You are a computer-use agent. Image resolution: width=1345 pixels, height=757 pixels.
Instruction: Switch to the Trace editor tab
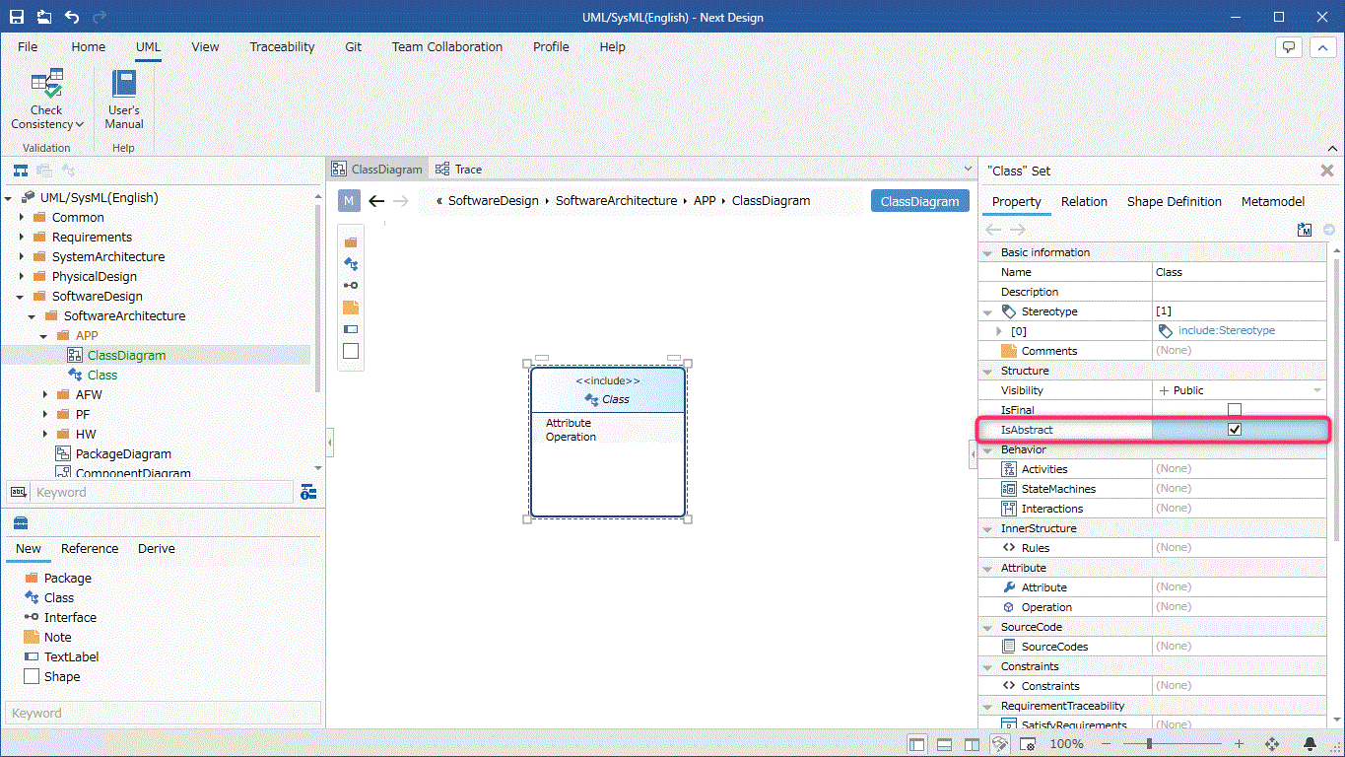(x=459, y=170)
